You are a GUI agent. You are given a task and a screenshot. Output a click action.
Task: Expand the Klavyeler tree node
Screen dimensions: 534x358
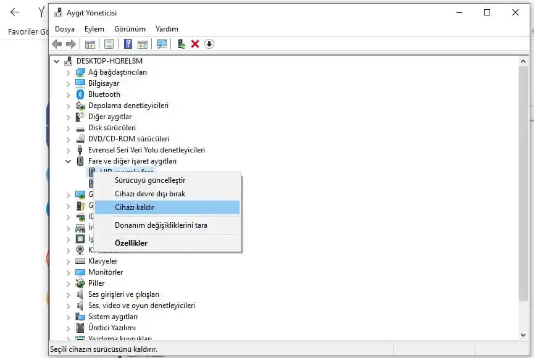click(69, 261)
